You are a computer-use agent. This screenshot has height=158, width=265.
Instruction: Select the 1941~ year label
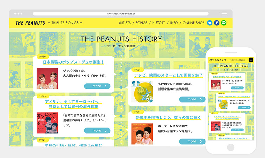coord(43,57)
